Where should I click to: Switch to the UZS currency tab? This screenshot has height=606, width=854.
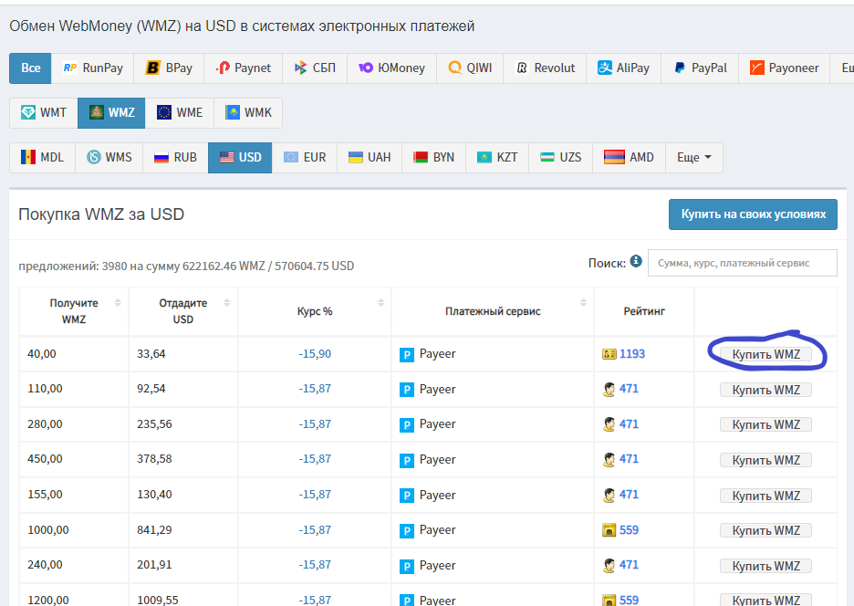560,158
